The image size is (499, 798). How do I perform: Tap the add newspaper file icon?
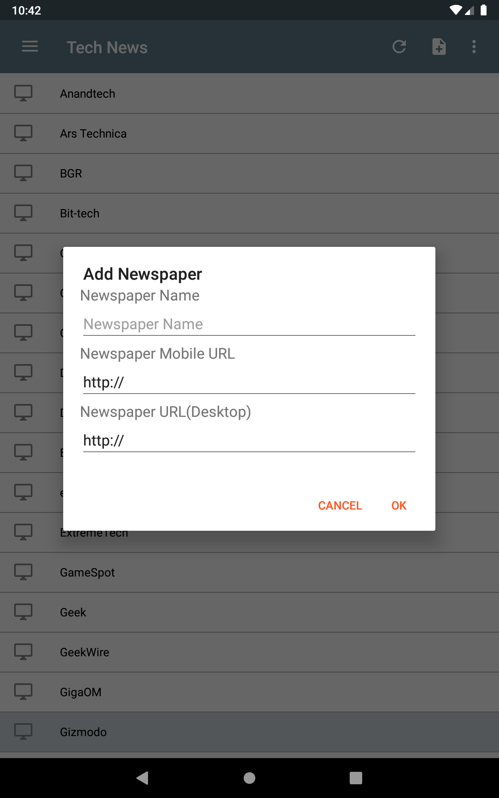pos(439,47)
